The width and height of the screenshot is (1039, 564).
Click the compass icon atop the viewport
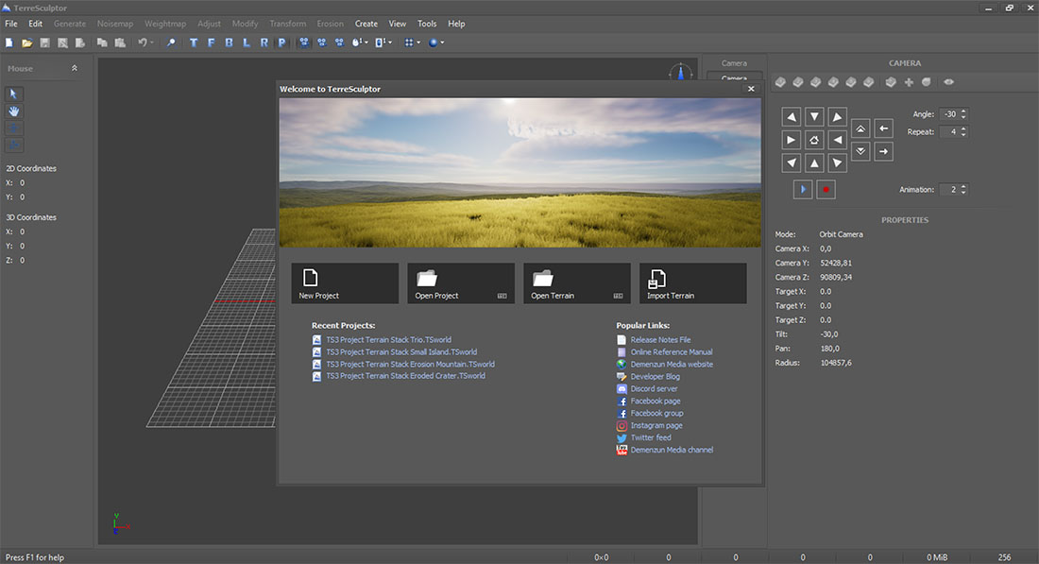click(x=680, y=72)
